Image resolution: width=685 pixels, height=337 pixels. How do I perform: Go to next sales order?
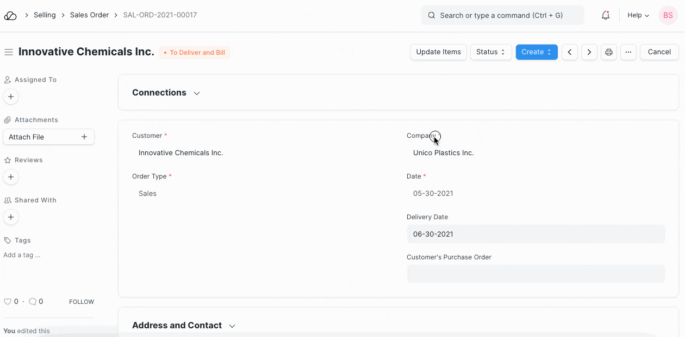pyautogui.click(x=589, y=52)
